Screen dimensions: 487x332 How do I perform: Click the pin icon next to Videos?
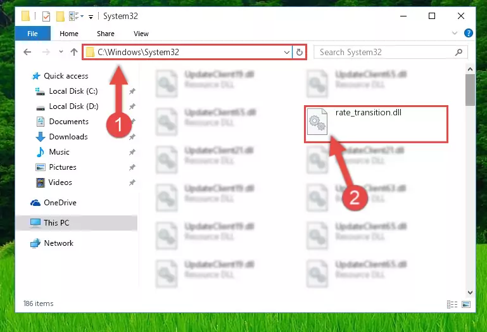132,182
